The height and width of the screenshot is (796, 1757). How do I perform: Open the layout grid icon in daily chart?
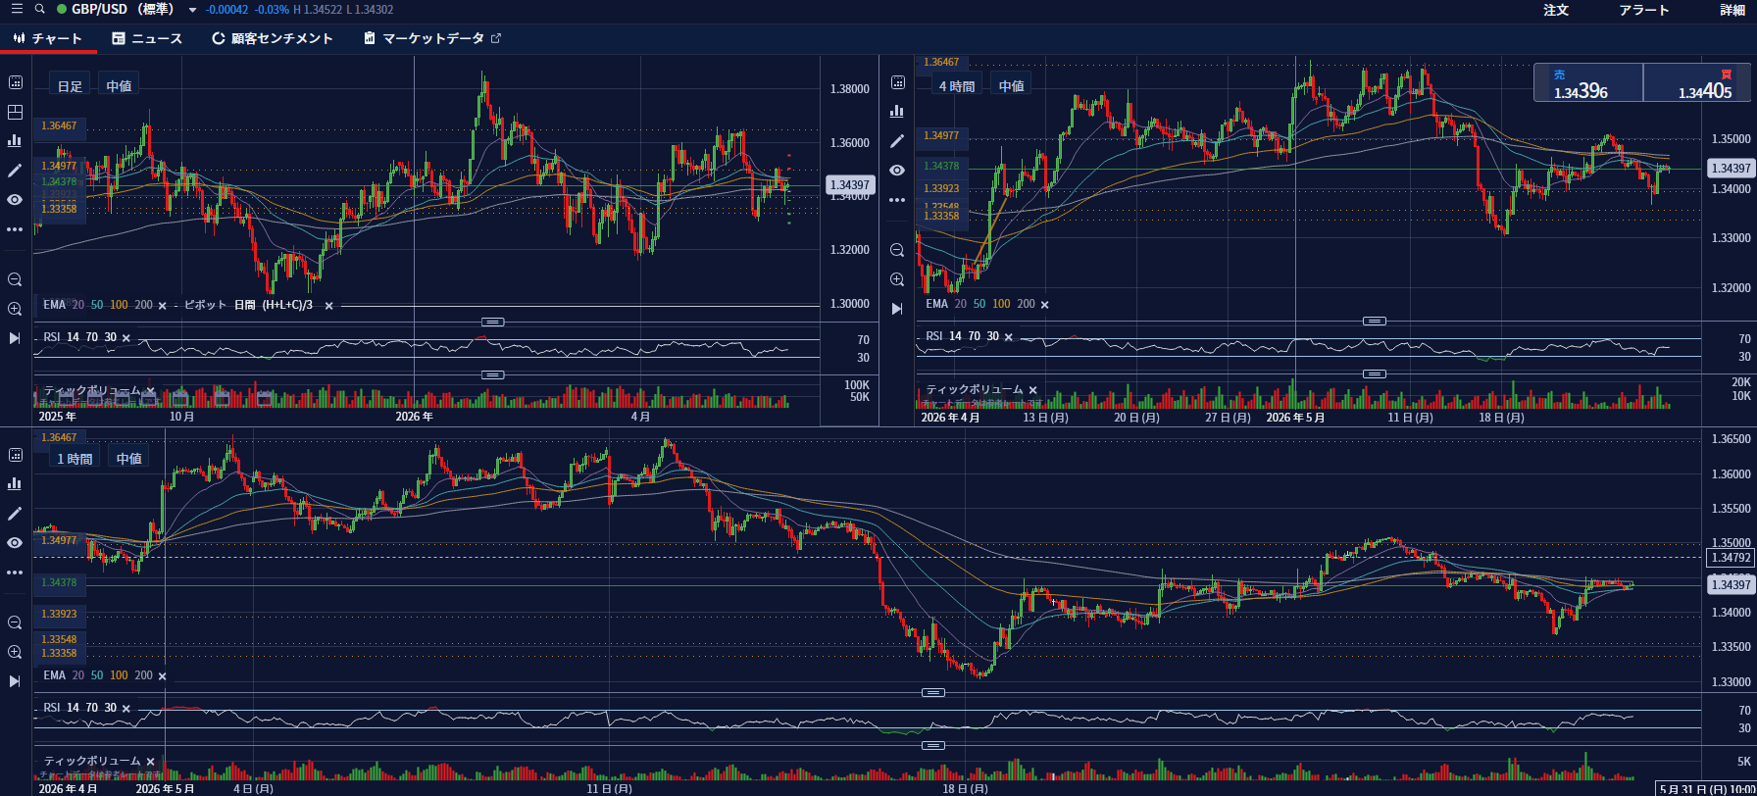pos(15,112)
